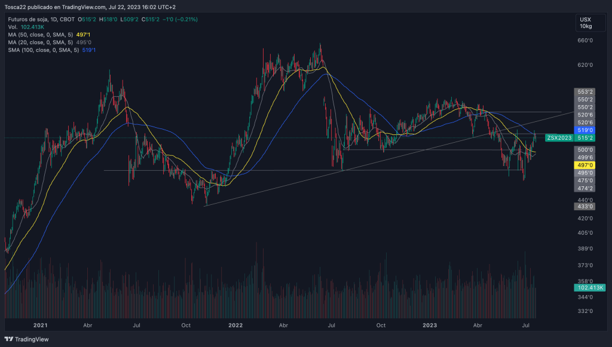Select the MA 50 indicator legend

40,35
